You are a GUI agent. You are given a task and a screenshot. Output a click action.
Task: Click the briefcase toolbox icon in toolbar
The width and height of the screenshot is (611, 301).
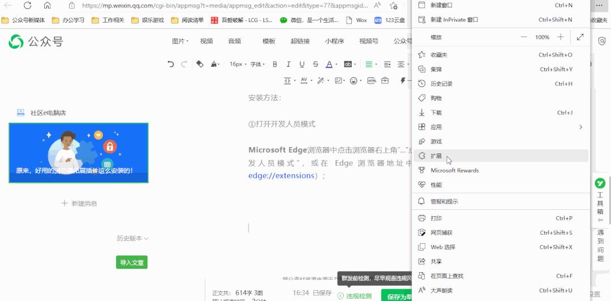tap(385, 80)
